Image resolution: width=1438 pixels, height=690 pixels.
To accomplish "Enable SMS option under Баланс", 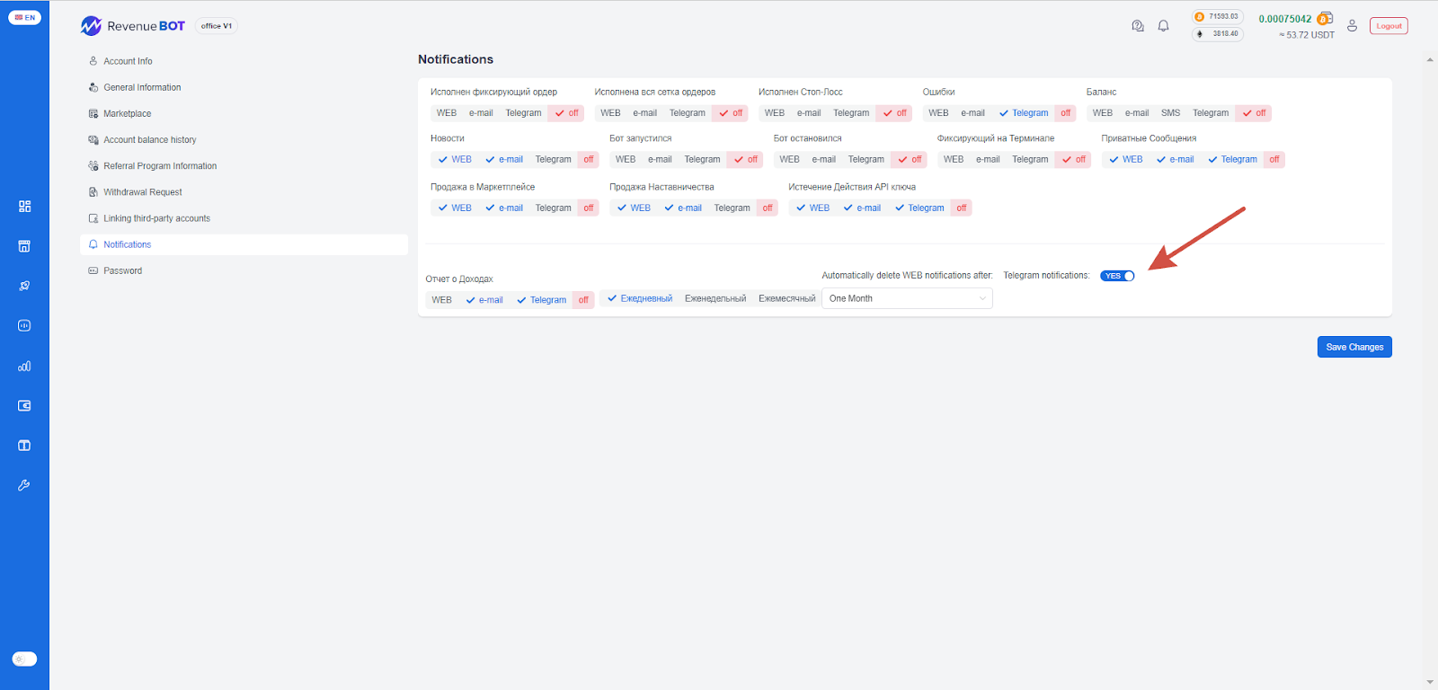I will point(1170,113).
